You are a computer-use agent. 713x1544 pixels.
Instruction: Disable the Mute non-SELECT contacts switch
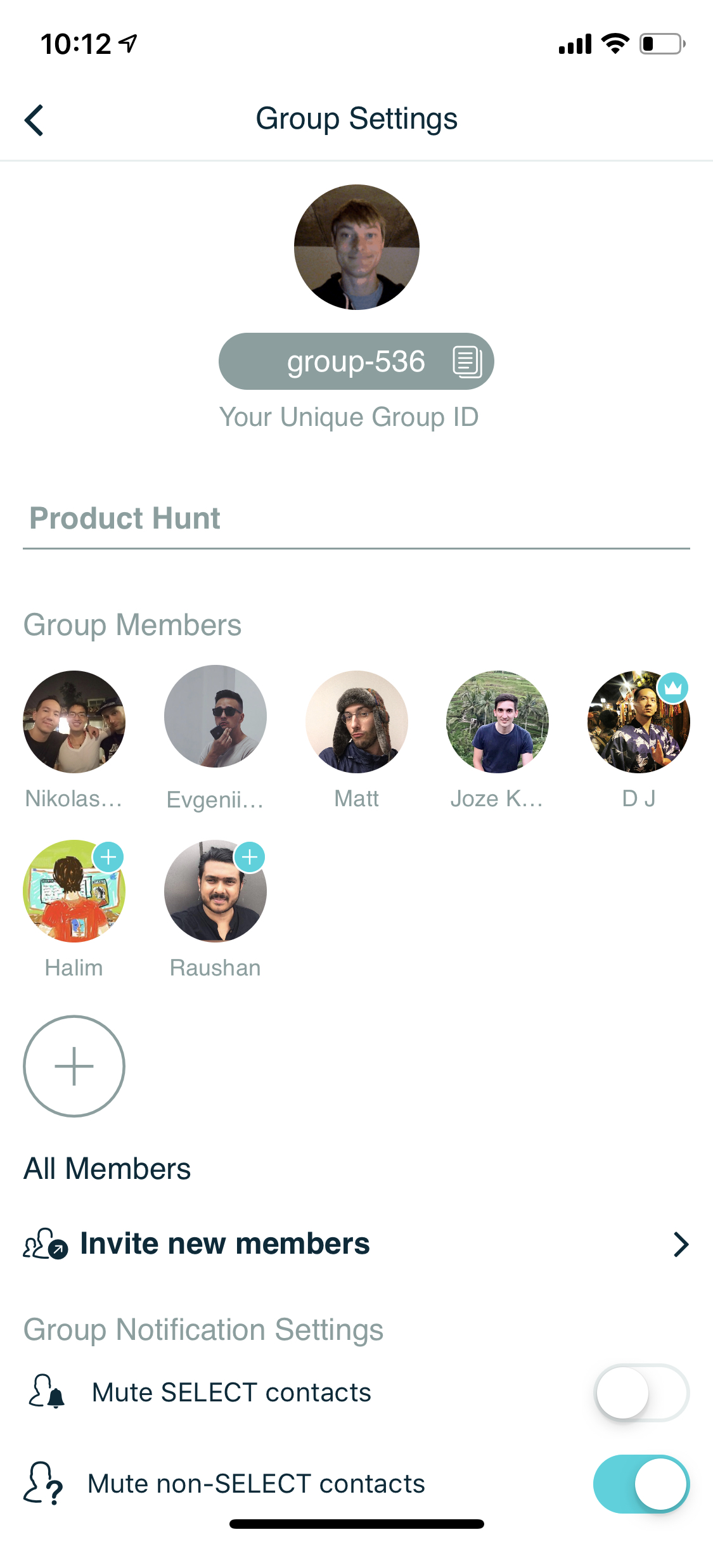click(641, 1484)
